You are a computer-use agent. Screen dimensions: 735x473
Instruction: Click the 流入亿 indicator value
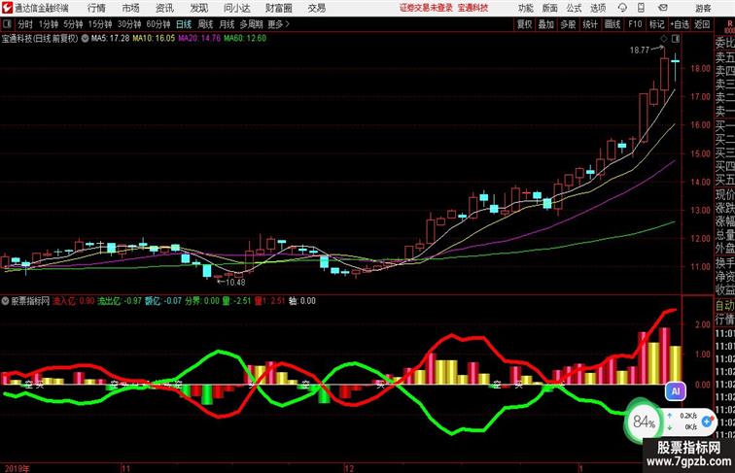(73, 301)
